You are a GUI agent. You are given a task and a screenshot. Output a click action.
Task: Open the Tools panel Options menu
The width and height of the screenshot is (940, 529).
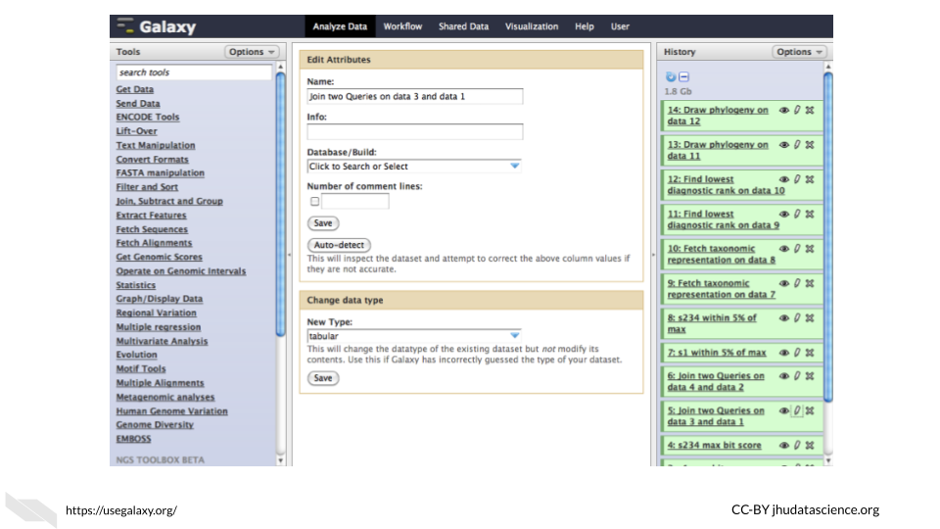click(252, 52)
